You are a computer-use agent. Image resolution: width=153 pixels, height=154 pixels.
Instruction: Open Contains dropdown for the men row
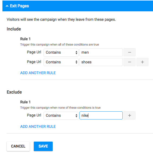[61, 52]
